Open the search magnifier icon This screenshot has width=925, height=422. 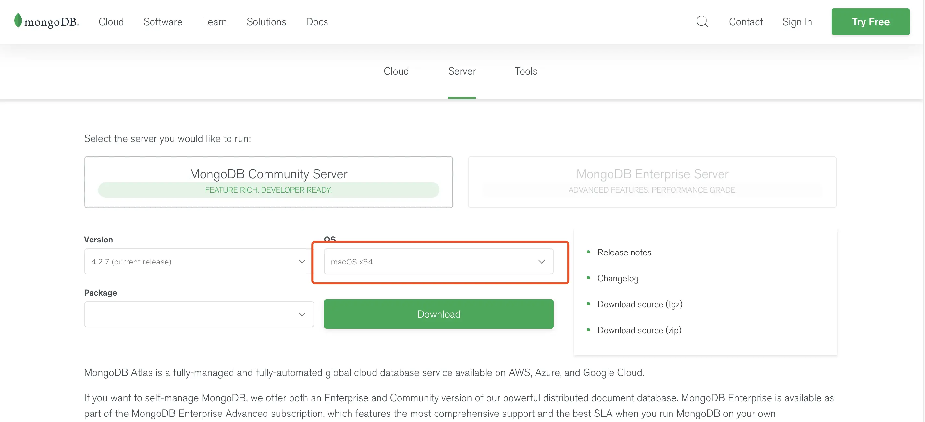pyautogui.click(x=702, y=21)
